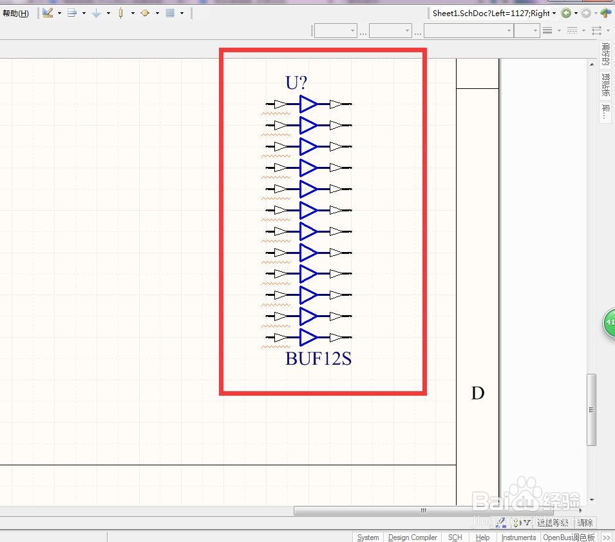Viewport: 615px width, 542px height.
Task: Select the power/ground port icon
Action: (96, 14)
